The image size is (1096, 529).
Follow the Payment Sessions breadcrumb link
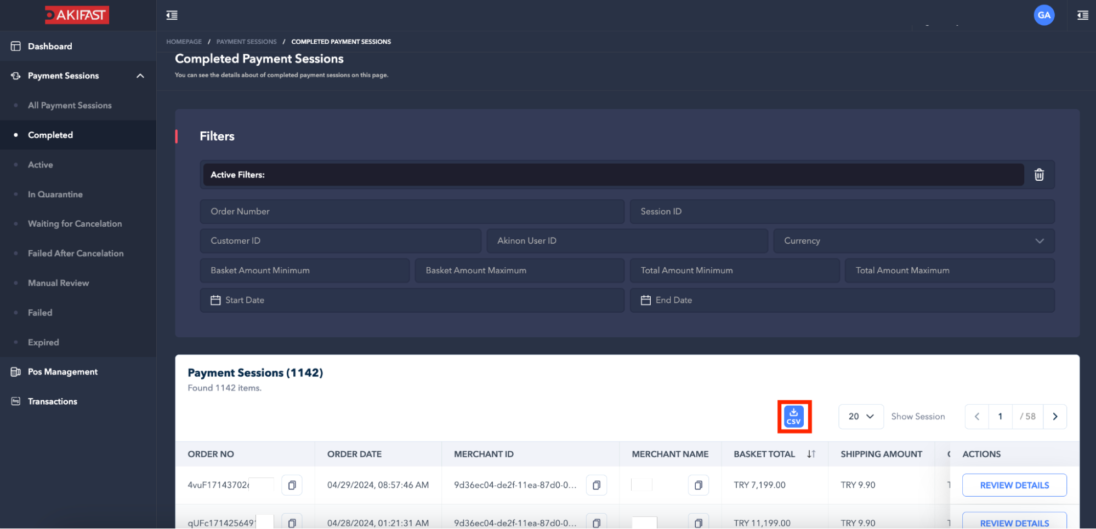tap(246, 42)
